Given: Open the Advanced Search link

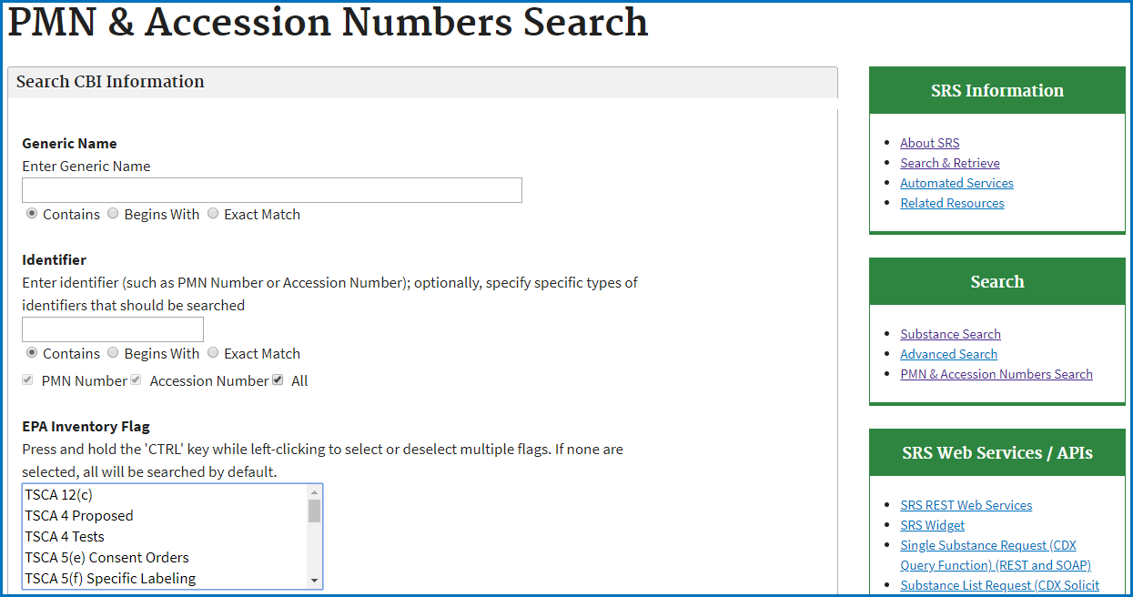Looking at the screenshot, I should pyautogui.click(x=948, y=354).
